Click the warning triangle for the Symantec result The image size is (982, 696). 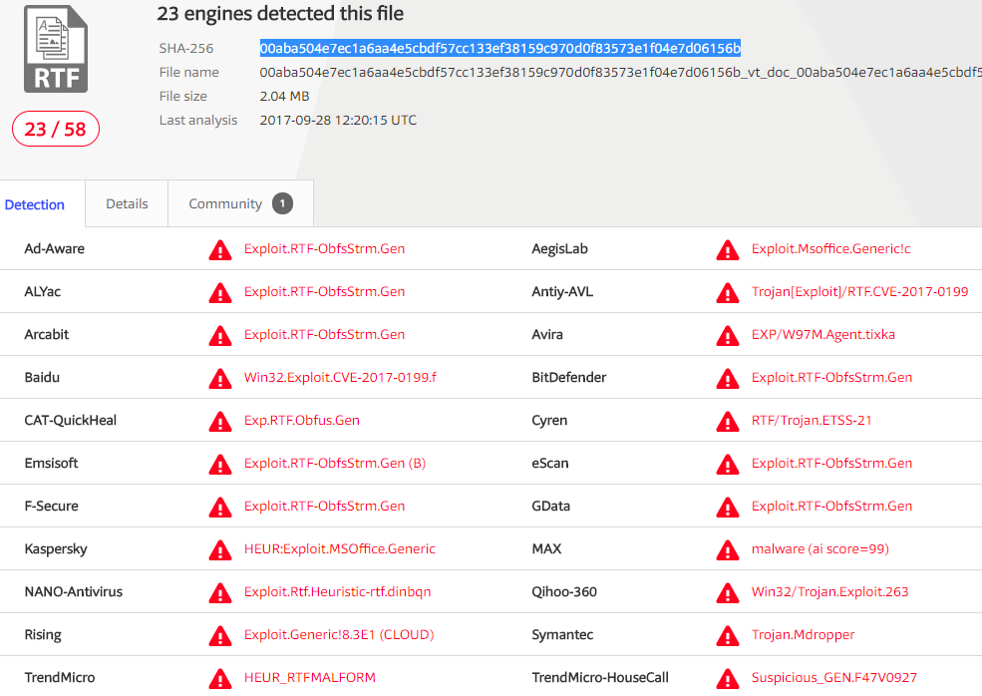[728, 635]
